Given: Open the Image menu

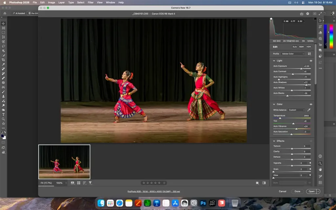Looking at the screenshot, I should [x=52, y=2].
